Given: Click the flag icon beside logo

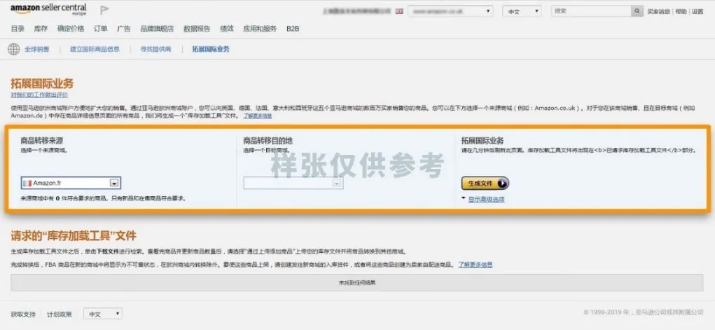Looking at the screenshot, I should (104, 9).
